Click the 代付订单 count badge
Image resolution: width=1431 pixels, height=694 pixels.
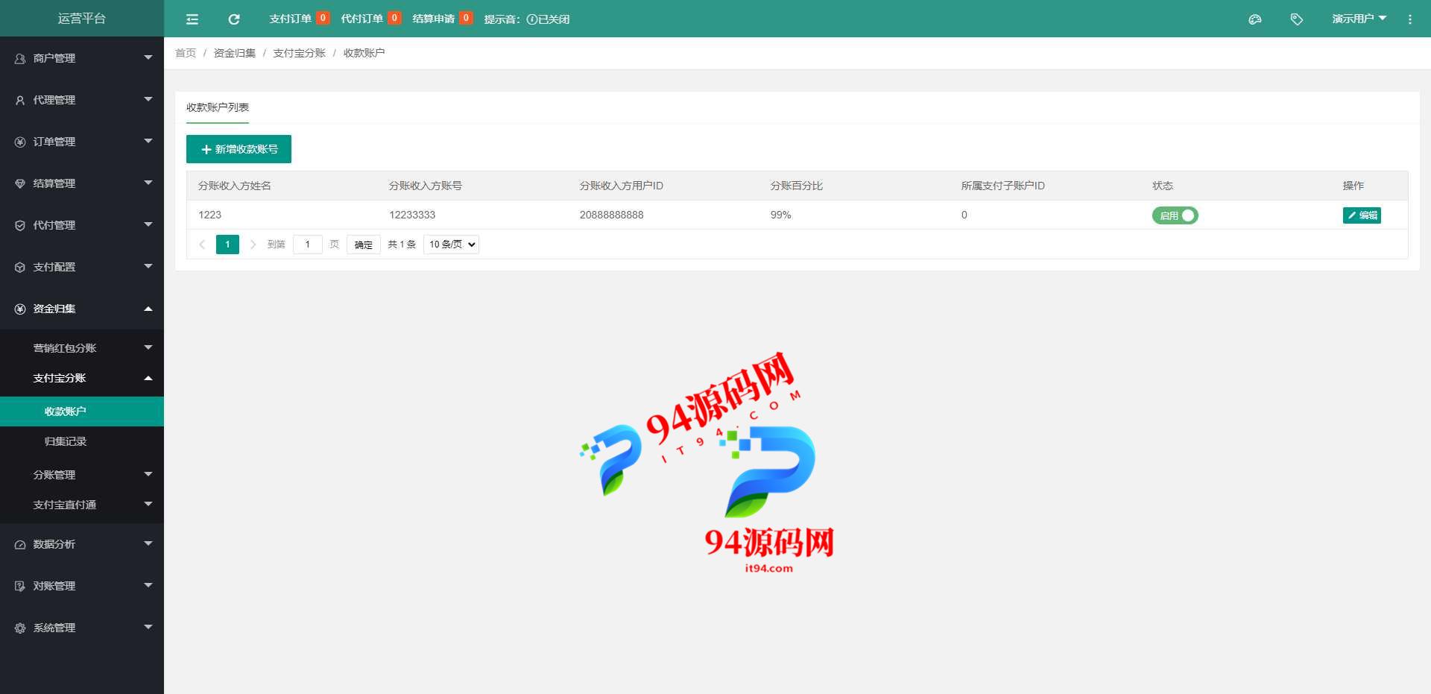tap(394, 18)
